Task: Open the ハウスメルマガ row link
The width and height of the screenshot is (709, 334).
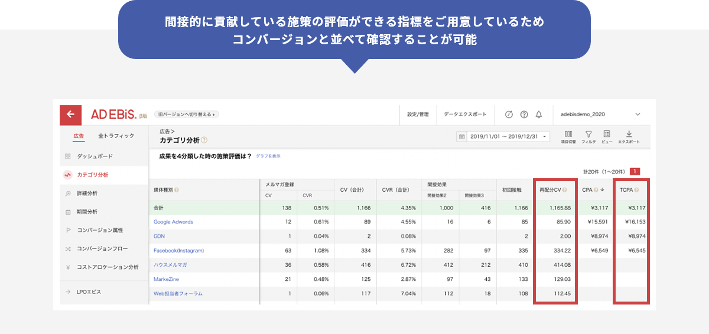Action: point(170,265)
